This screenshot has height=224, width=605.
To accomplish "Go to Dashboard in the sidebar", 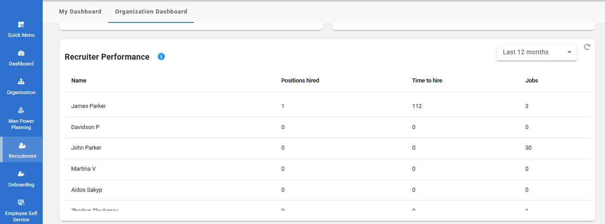I will (x=21, y=54).
